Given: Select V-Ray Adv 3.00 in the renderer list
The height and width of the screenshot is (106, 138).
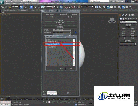Looking at the screenshot, I should click(60, 44).
